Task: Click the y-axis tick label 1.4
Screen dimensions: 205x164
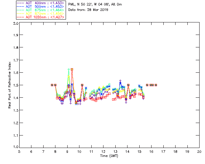Action: 16,98
